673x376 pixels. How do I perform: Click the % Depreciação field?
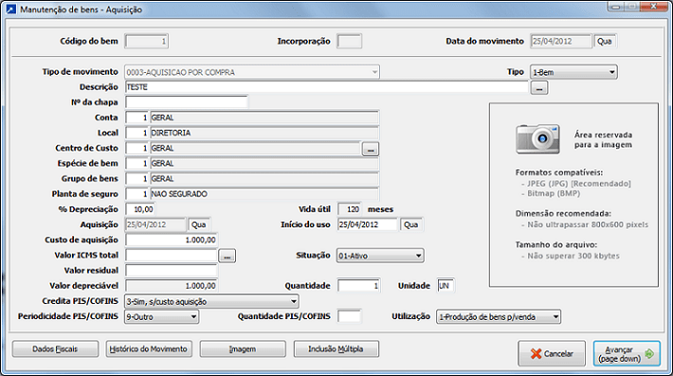tap(140, 209)
